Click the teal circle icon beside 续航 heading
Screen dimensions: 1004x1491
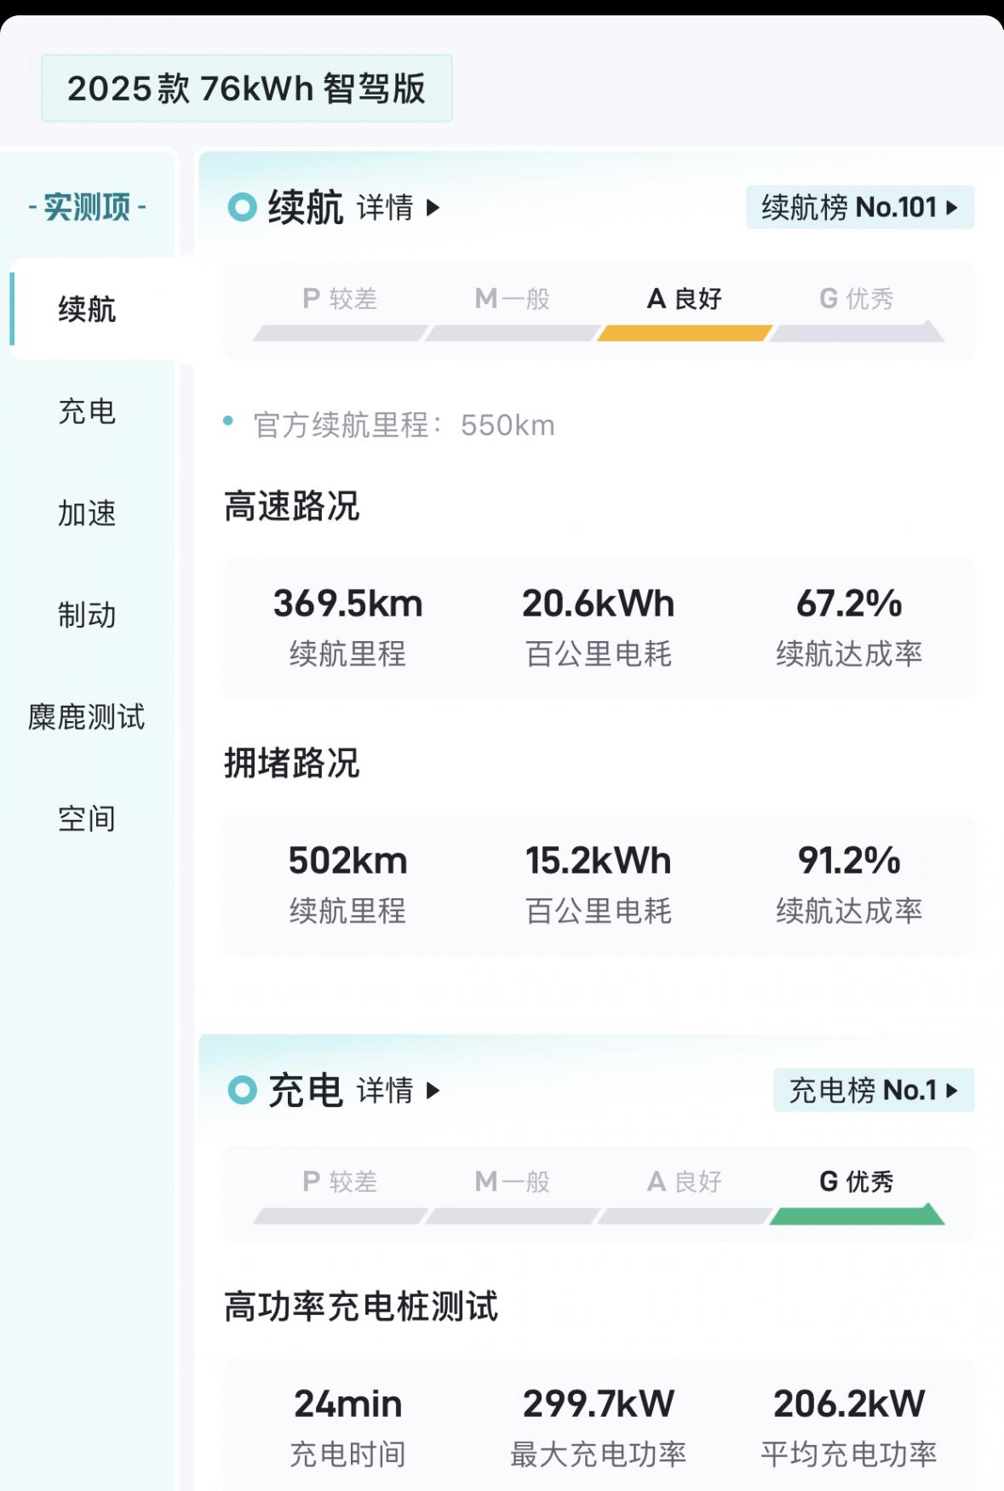click(243, 207)
